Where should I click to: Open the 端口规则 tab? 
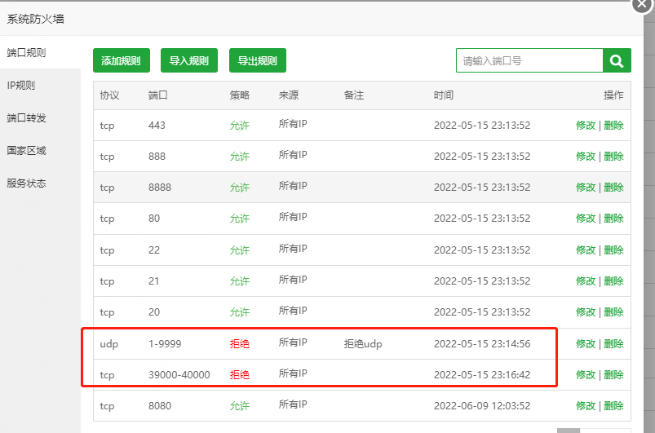[x=27, y=52]
